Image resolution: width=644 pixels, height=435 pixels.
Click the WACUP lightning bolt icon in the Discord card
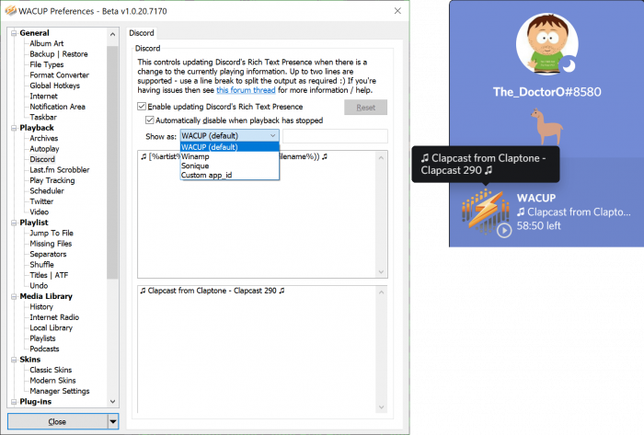point(485,210)
